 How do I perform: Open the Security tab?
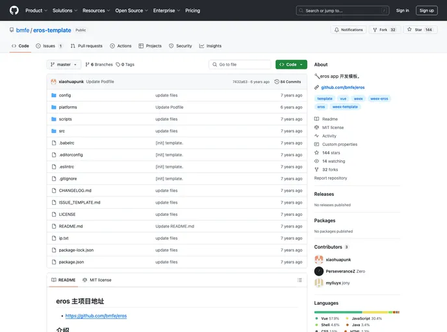point(180,46)
